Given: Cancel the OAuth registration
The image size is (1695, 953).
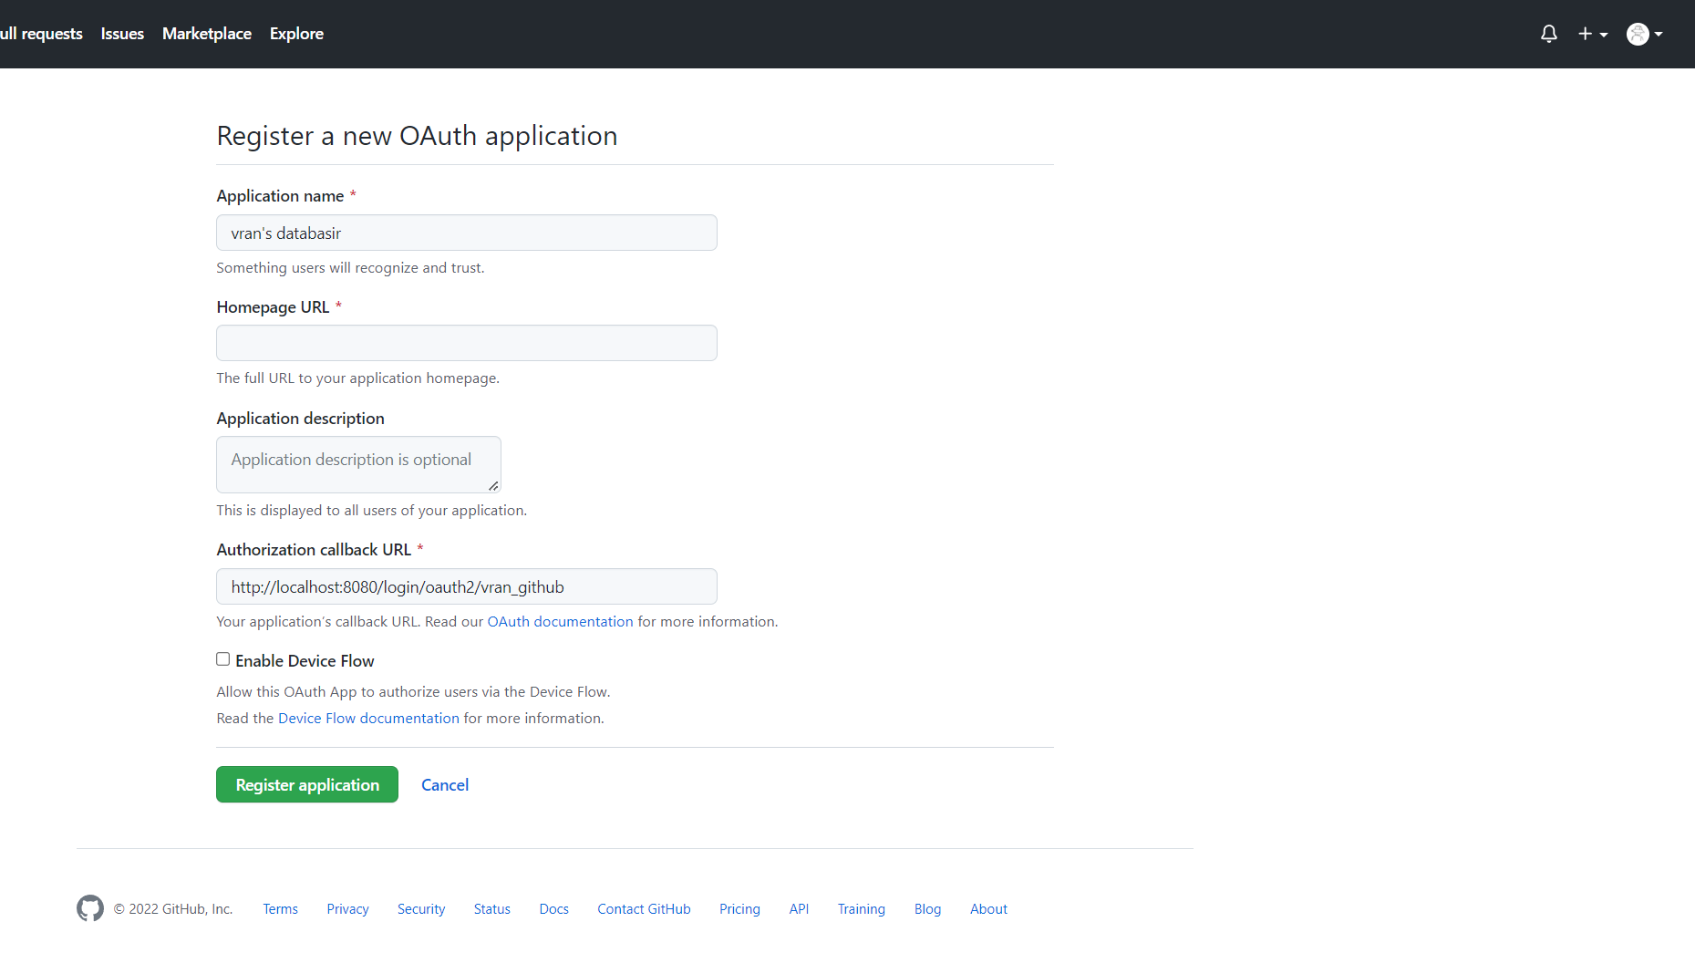Looking at the screenshot, I should tap(445, 784).
